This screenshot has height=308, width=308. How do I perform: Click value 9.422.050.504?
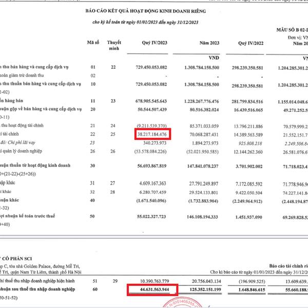tap(248, 193)
